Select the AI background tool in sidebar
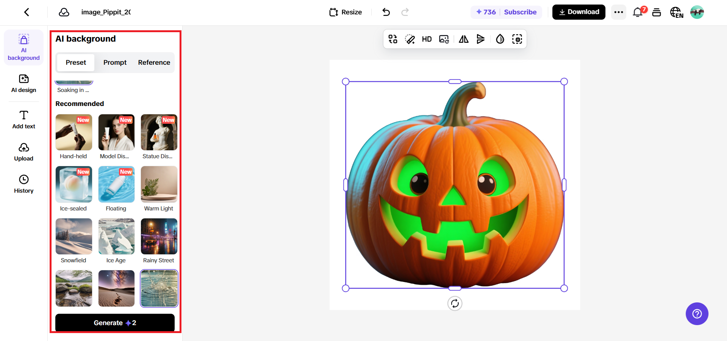Screen dimensions: 727x341 tap(23, 47)
